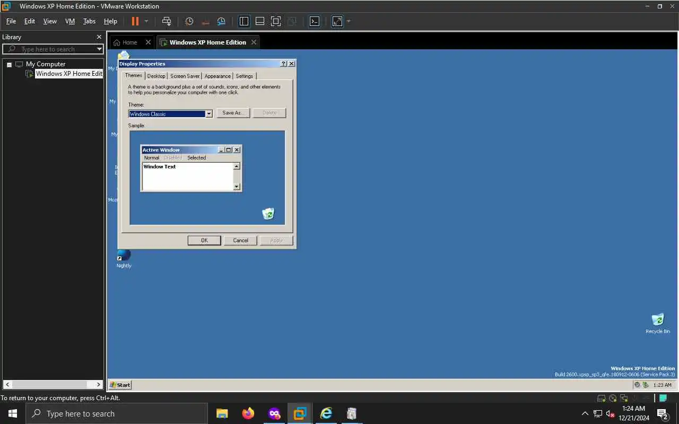The width and height of the screenshot is (679, 424).
Task: Open the stretch options dropdown arrow
Action: click(x=349, y=21)
